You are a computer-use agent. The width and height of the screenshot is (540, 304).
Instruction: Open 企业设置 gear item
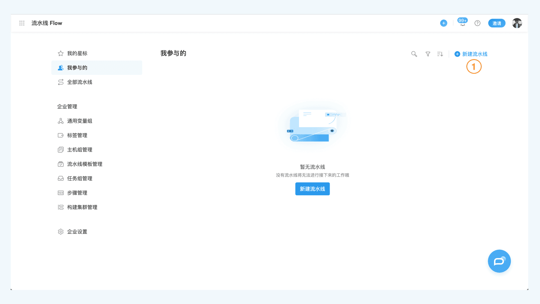(77, 231)
